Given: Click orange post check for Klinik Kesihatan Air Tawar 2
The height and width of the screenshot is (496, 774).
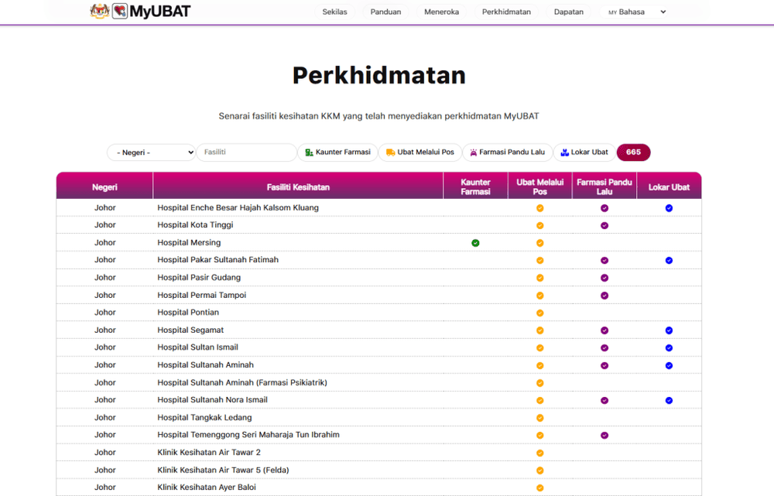Looking at the screenshot, I should point(540,453).
